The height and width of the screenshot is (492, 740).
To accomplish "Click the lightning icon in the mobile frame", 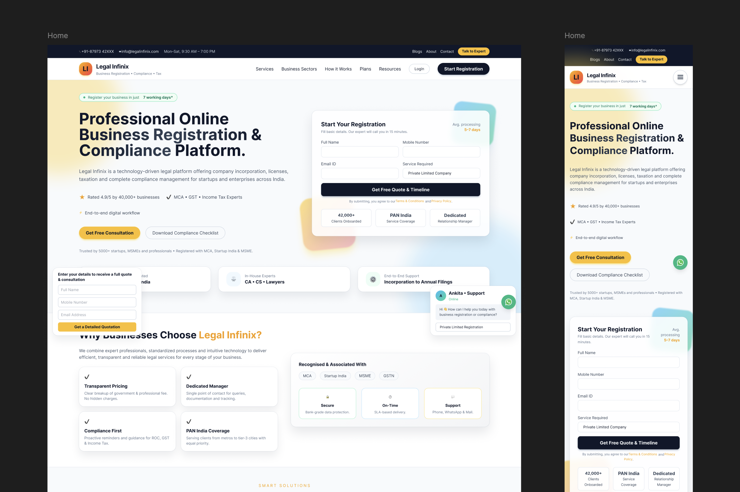I will (572, 238).
